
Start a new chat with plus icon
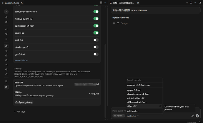tap(187, 3)
